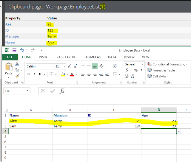Open the Paste options arrow
Screen dimensions: 191x162
coord(9,77)
